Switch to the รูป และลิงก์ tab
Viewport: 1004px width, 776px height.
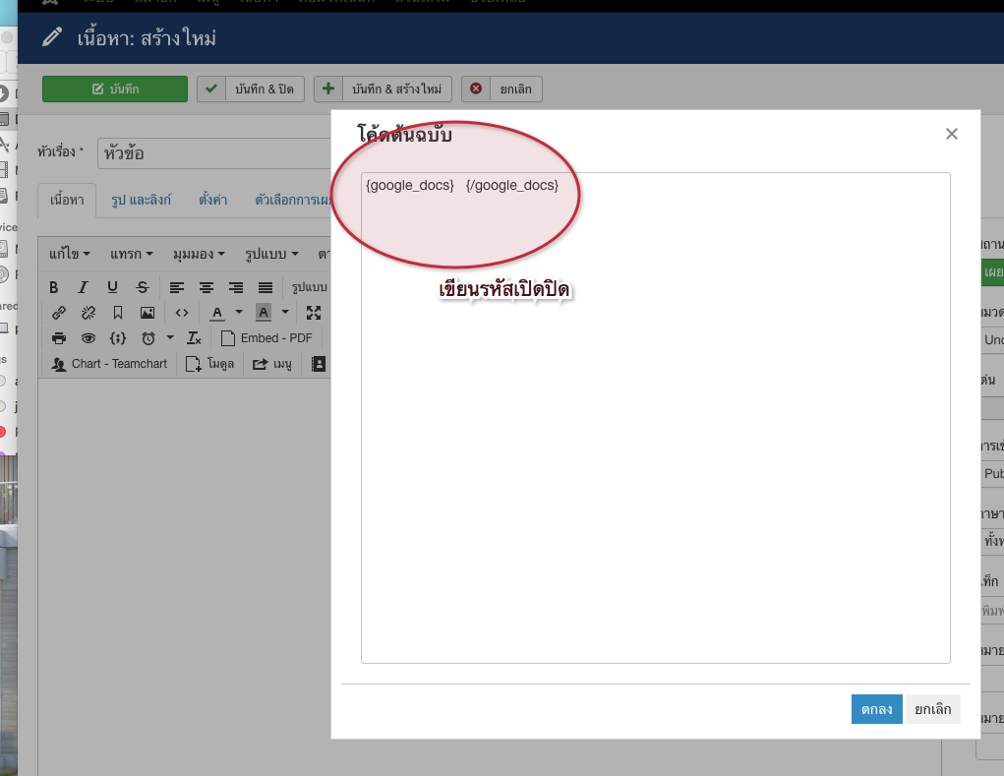click(141, 200)
